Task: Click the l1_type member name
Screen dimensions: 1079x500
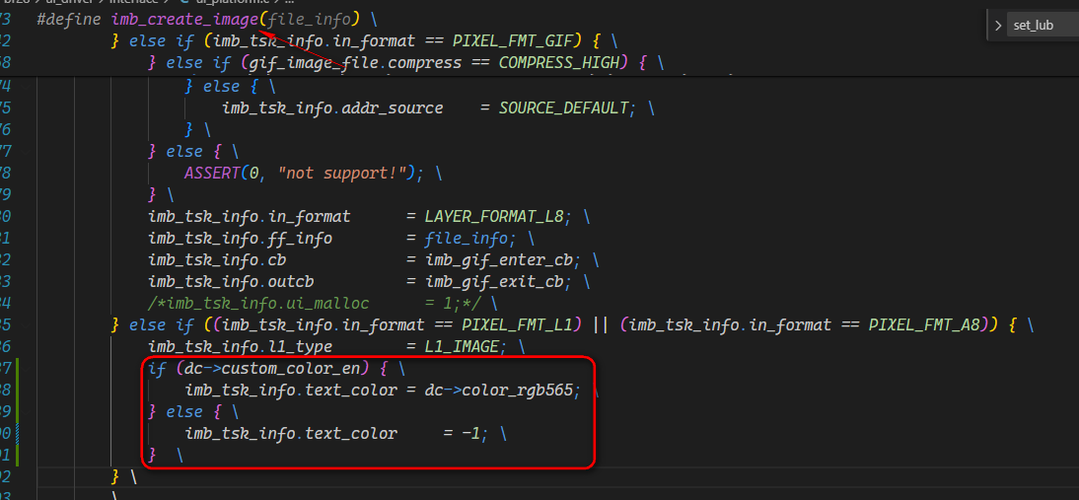Action: 300,346
